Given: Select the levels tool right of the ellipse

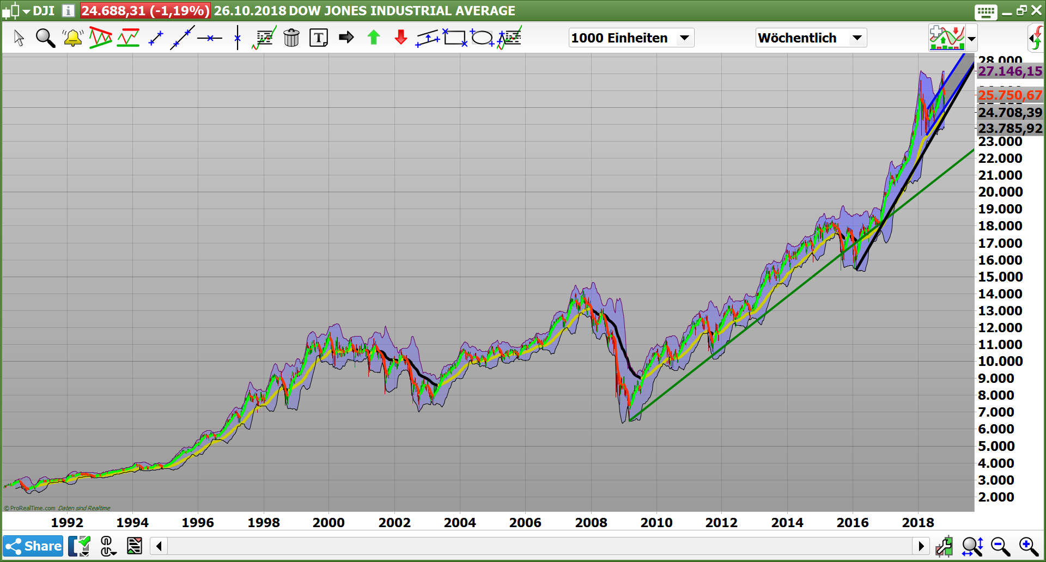Looking at the screenshot, I should [x=509, y=38].
